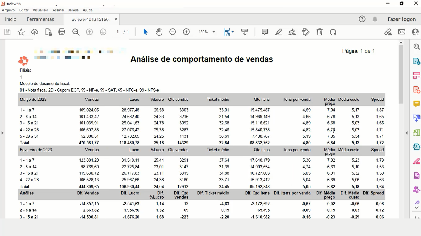Collapse the right tools pane arrow

(x=407, y=133)
